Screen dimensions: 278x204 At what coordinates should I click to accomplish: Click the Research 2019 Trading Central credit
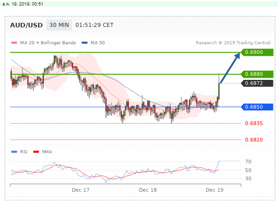click(233, 42)
